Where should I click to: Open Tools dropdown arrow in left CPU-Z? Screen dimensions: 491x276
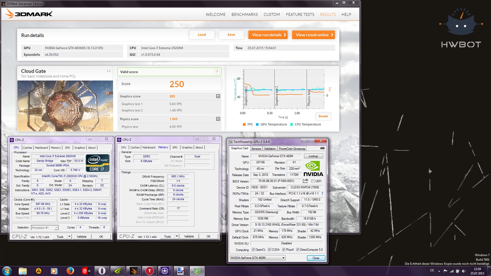click(69, 237)
